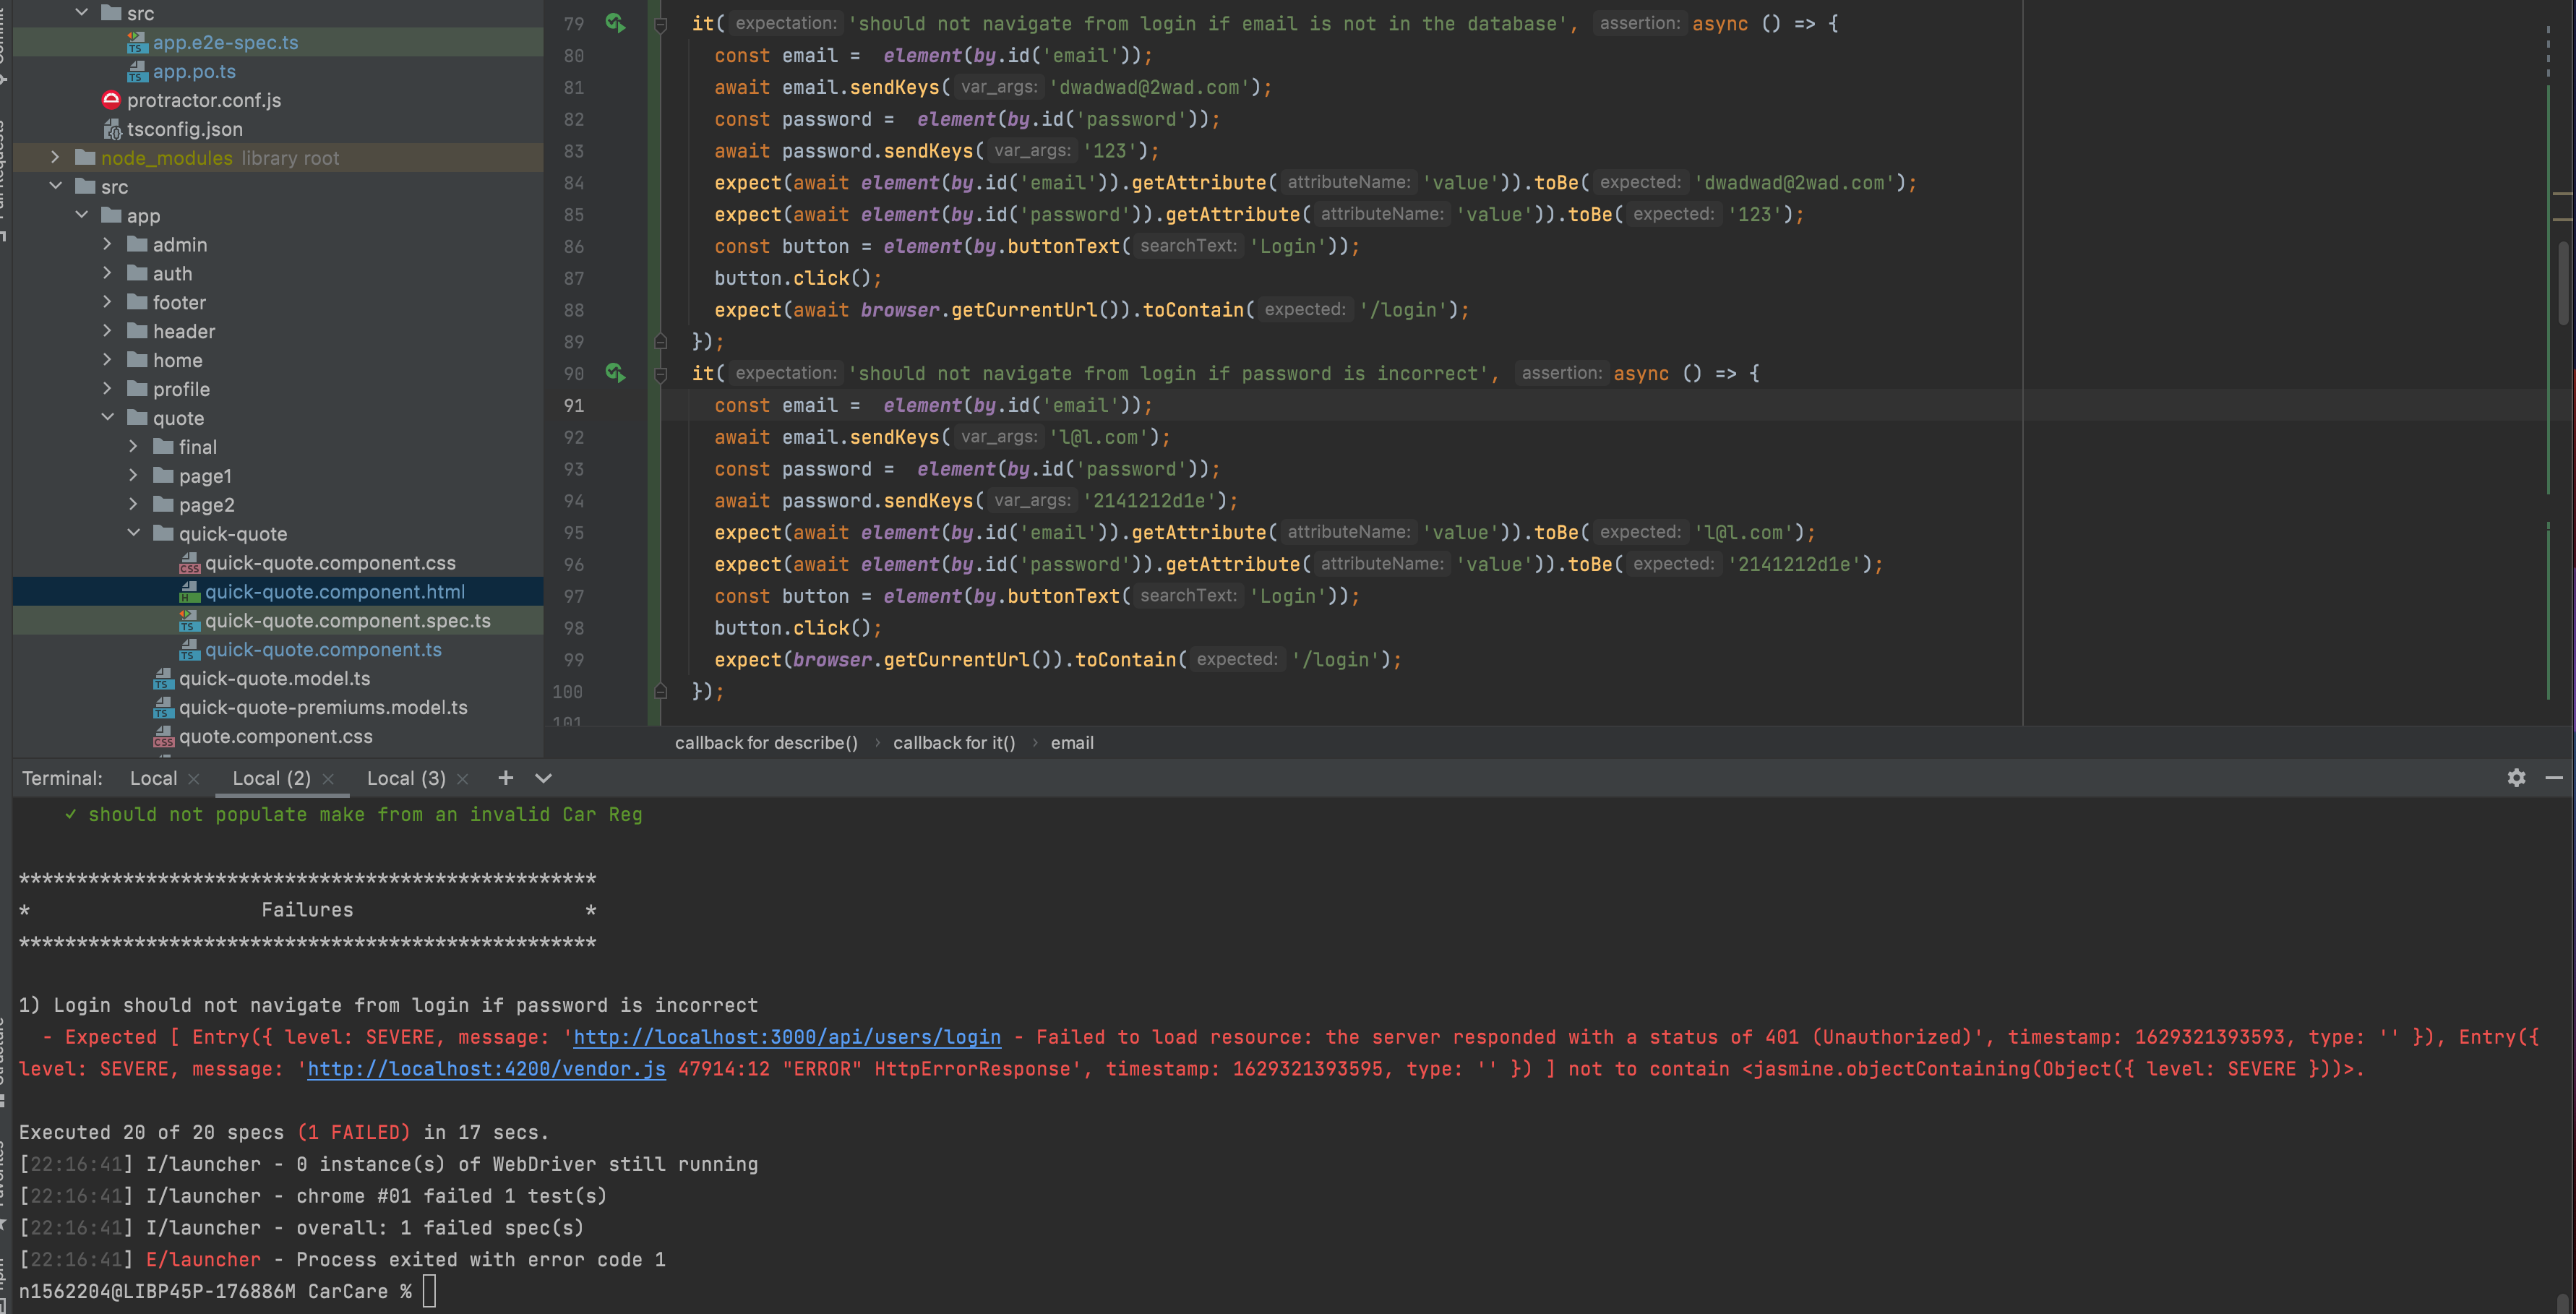Switch to Local (2) terminal tab

click(x=271, y=778)
